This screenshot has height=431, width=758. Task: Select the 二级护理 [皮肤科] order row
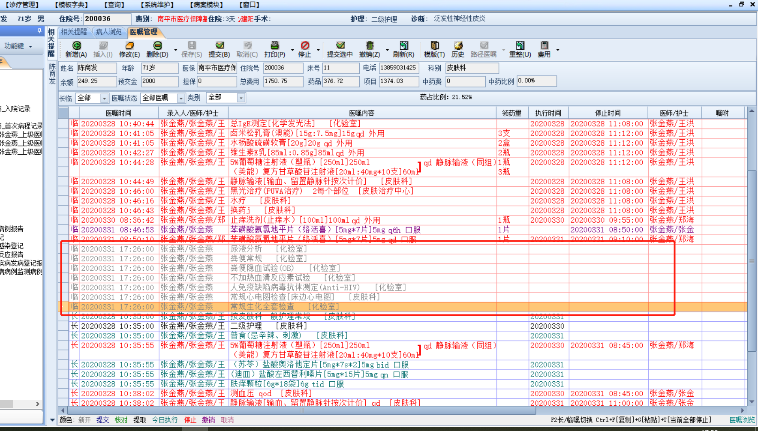(x=403, y=326)
